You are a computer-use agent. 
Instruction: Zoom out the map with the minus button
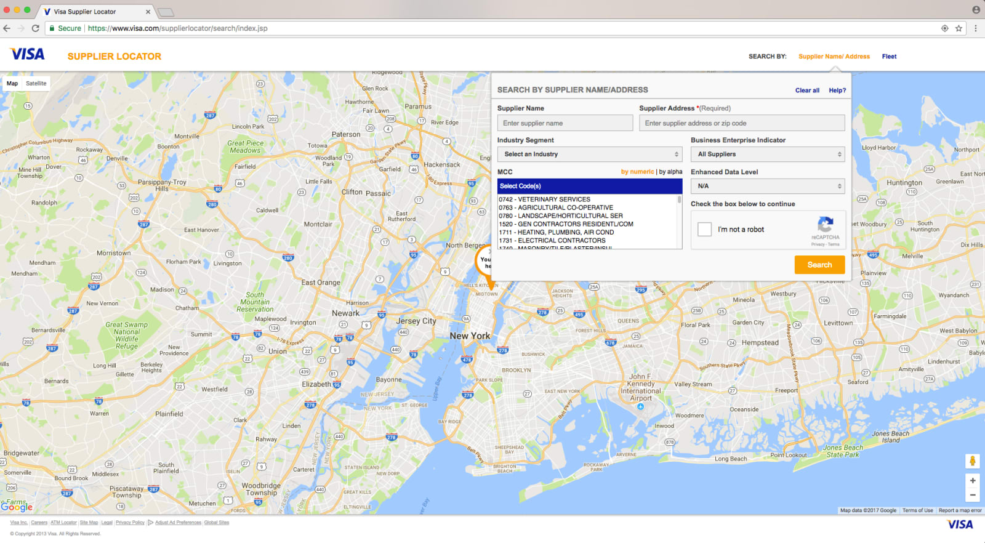coord(973,495)
